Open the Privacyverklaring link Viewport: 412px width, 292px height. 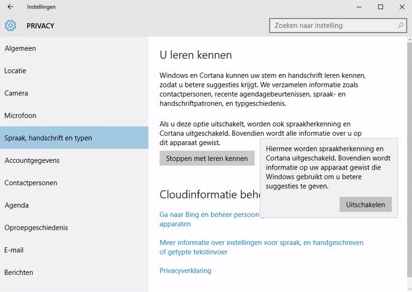(x=185, y=271)
